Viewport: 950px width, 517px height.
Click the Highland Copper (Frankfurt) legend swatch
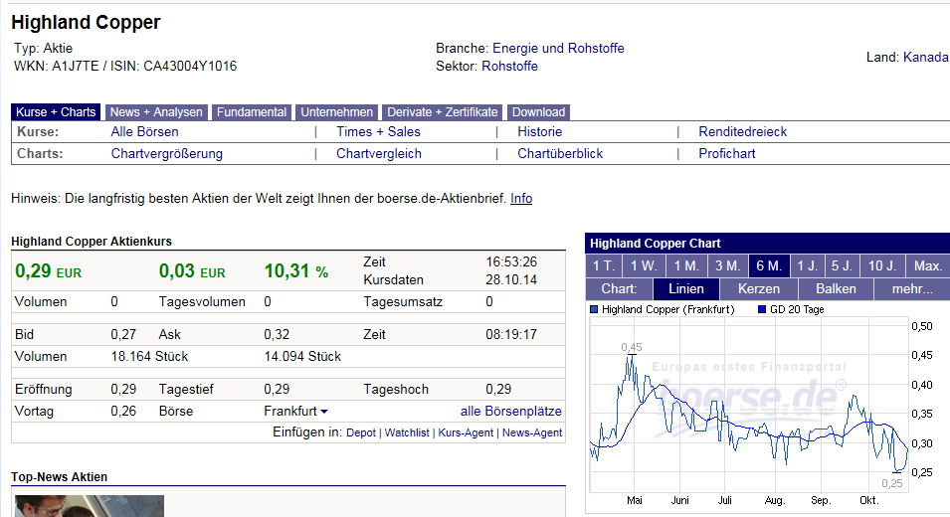[594, 309]
